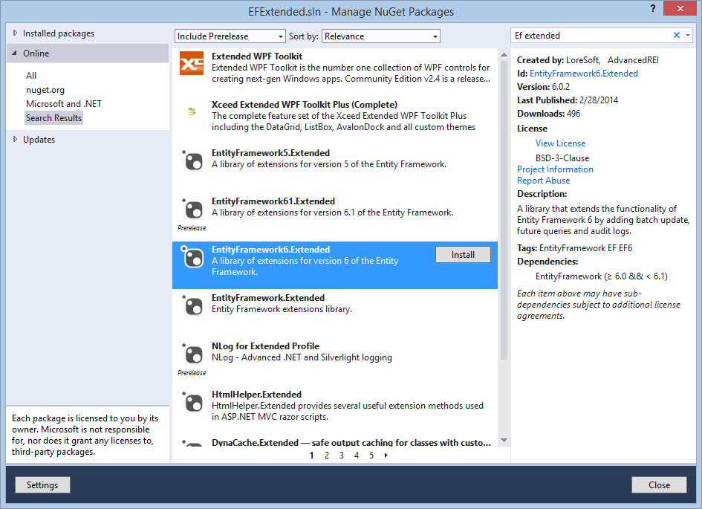Open the search history dropdown arrow
Screen dimensions: 702x509
point(688,36)
